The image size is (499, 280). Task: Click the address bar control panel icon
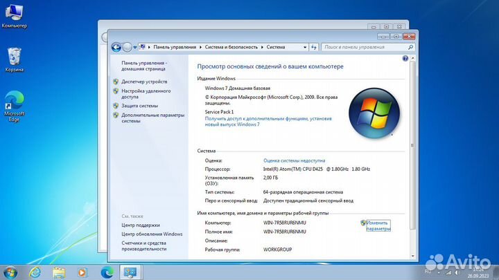pos(143,47)
